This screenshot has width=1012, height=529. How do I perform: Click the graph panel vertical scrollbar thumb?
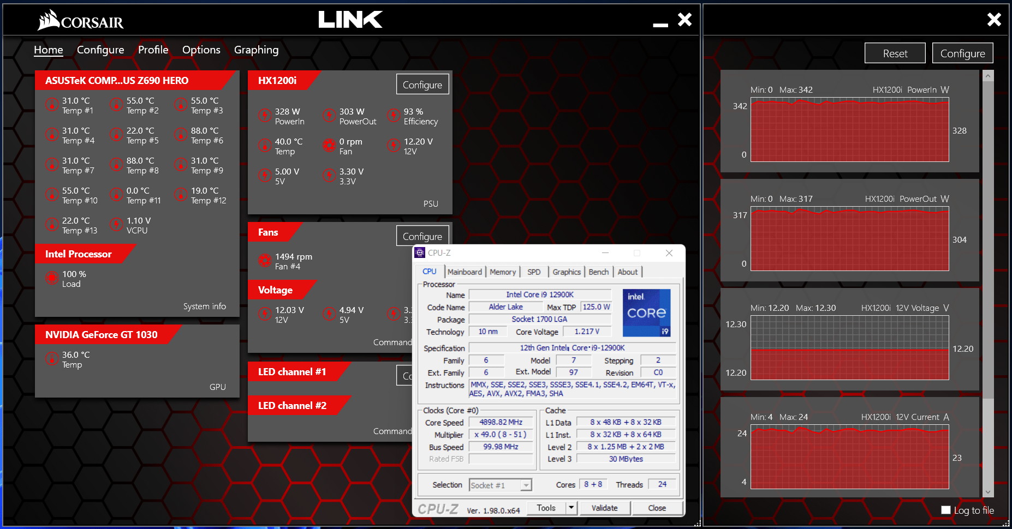point(988,240)
